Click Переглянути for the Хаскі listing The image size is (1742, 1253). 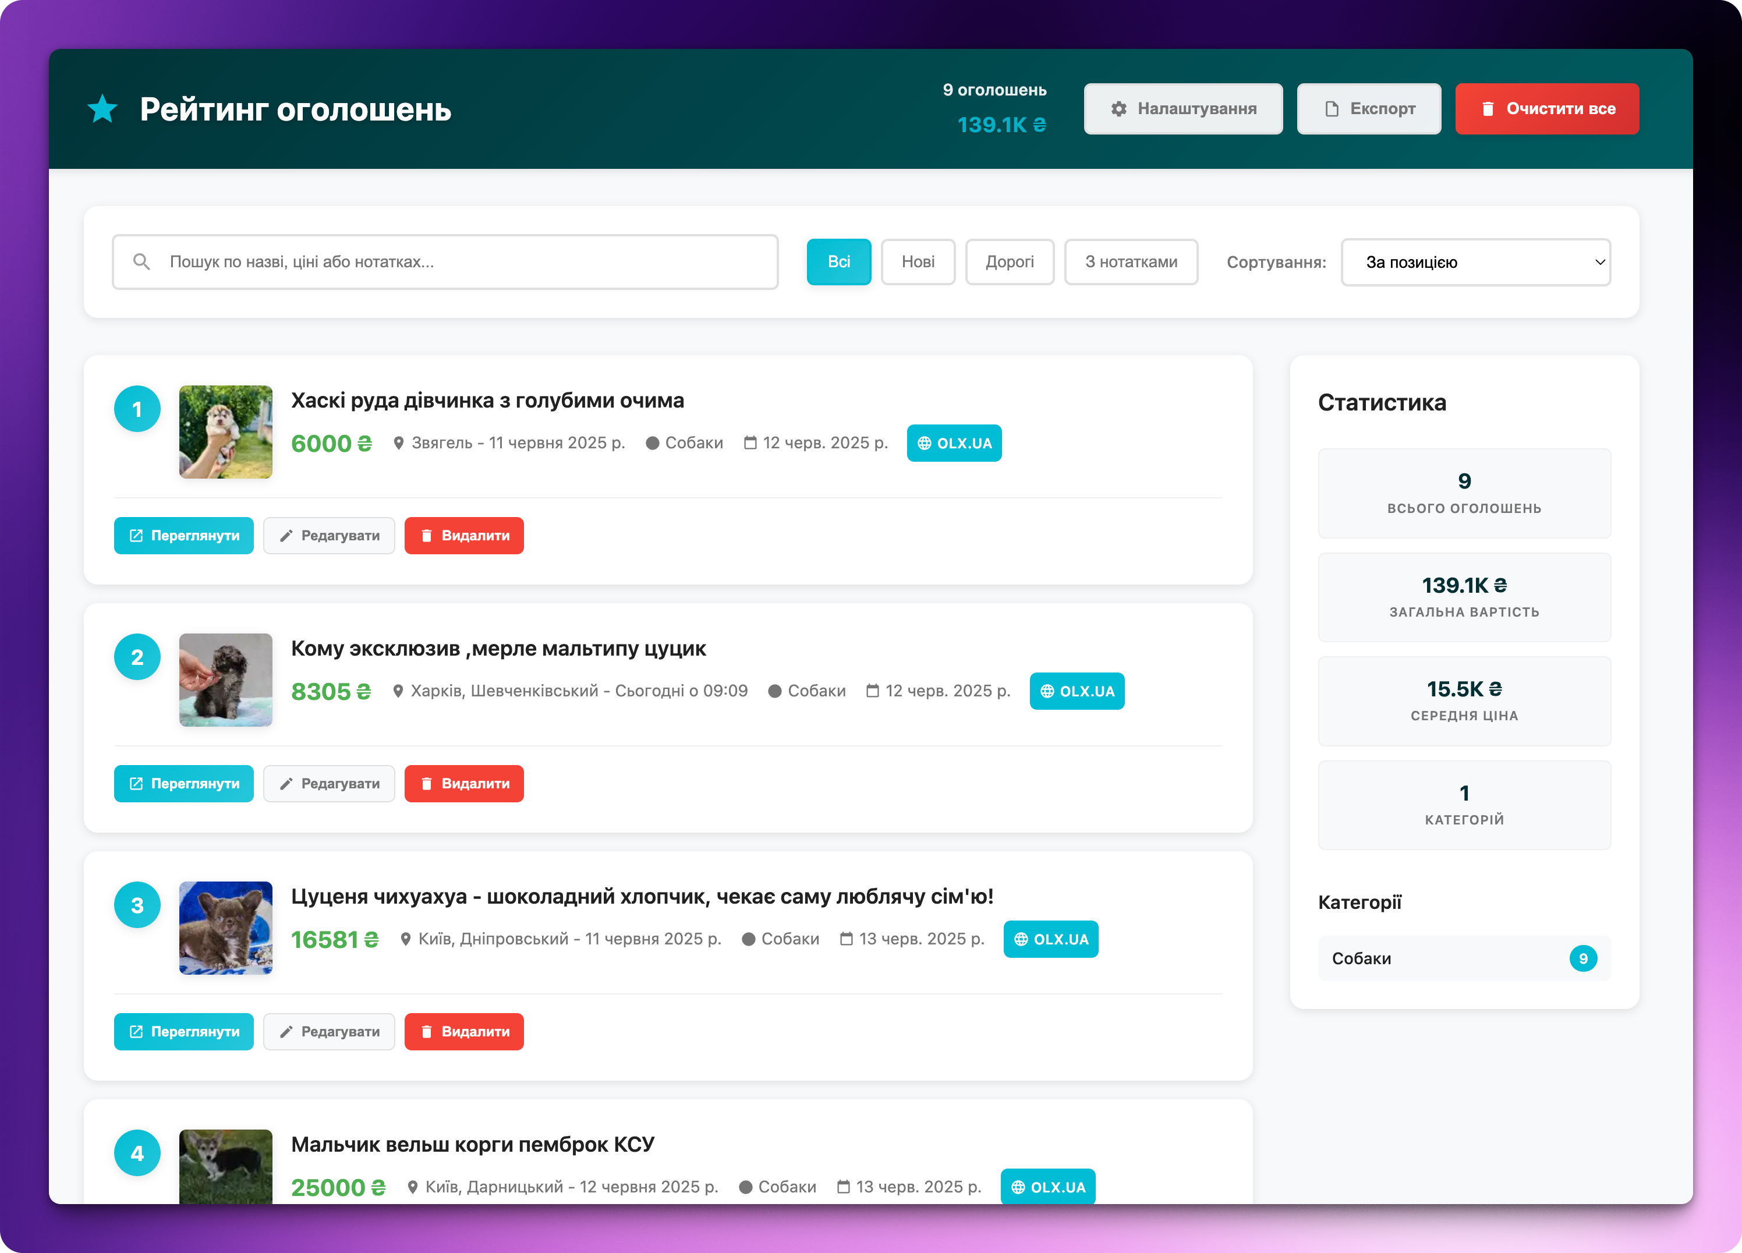coord(183,536)
